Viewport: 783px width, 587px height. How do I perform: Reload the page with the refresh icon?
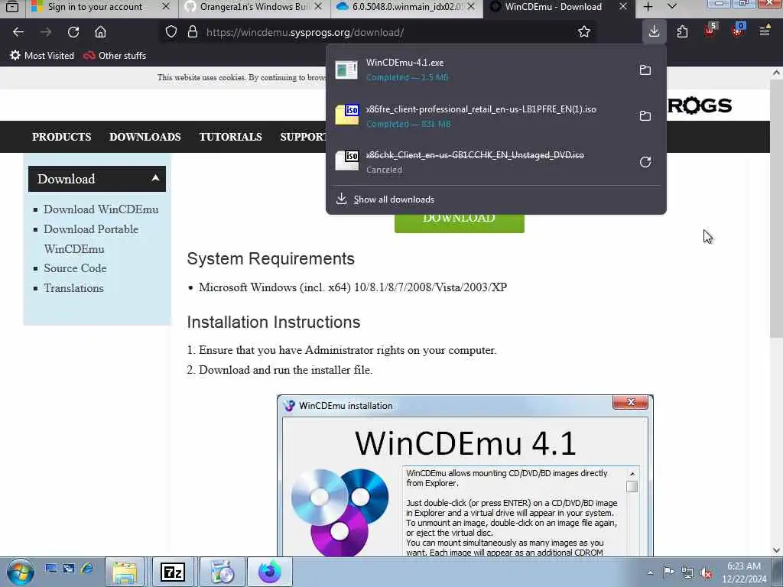[73, 32]
